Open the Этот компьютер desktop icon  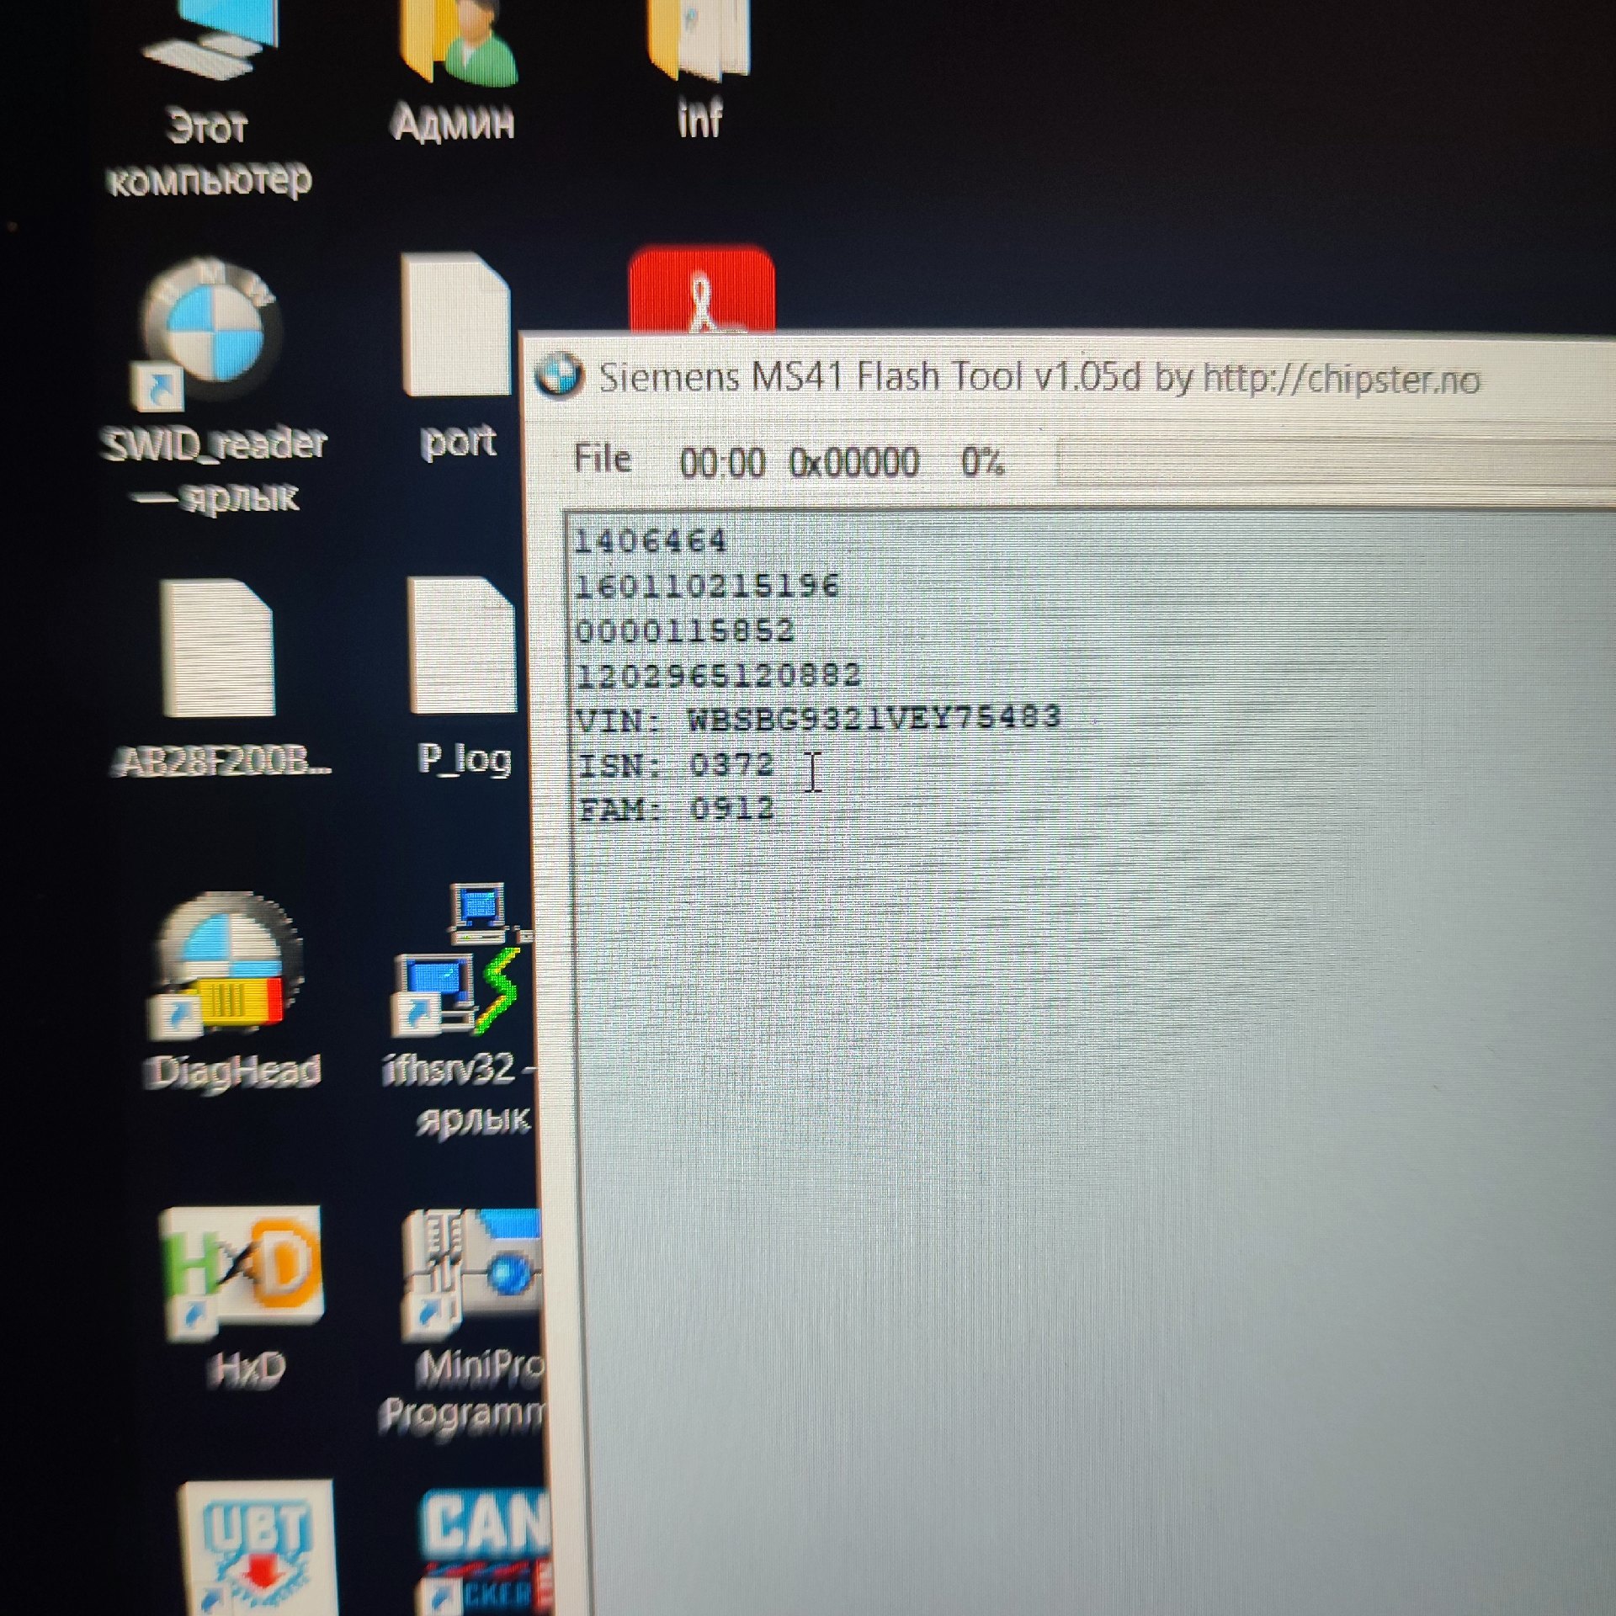[210, 38]
